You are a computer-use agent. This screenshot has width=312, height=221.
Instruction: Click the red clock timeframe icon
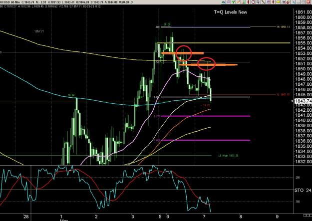pyautogui.click(x=253, y=2)
